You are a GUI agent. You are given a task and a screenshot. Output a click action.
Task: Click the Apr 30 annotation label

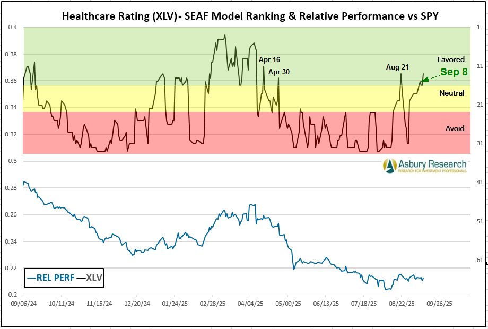point(279,72)
